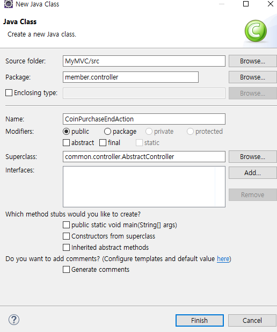Screen dimensions: 277x332
Task: Close the New Java Class dialog
Action: click(x=270, y=4)
